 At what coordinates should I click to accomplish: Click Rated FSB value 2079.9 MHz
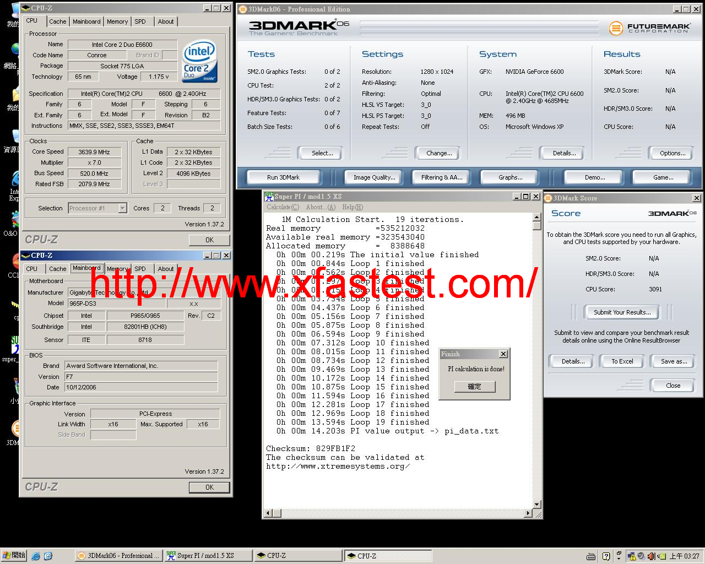click(x=94, y=184)
